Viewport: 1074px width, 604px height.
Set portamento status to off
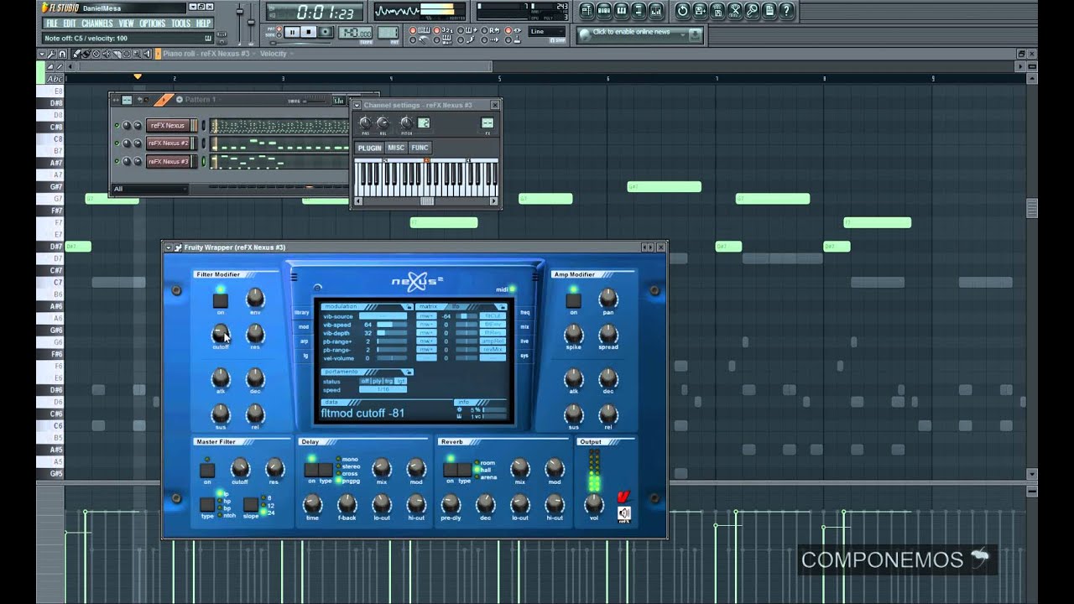click(x=365, y=381)
